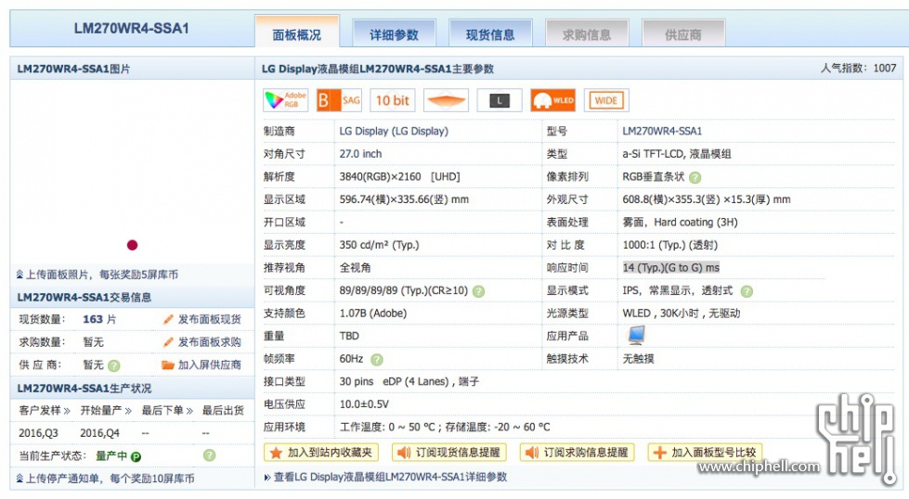
Task: Select the 求购信息 tab
Action: pos(587,34)
